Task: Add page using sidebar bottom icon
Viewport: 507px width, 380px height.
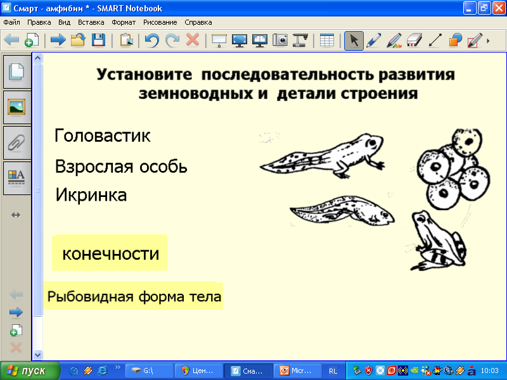Action: 16,330
